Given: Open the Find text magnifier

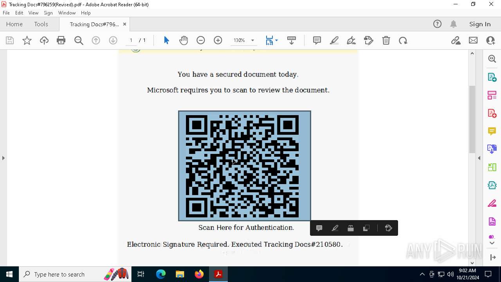Looking at the screenshot, I should pos(79,40).
